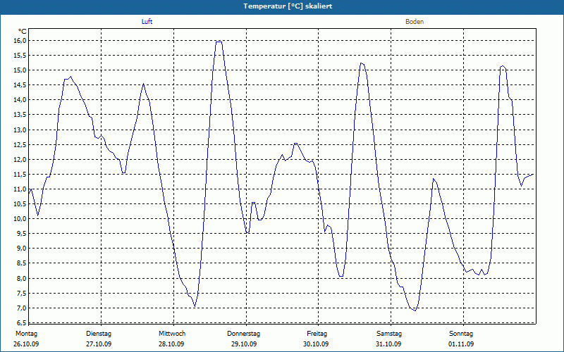Click the Luft legend label

147,22
